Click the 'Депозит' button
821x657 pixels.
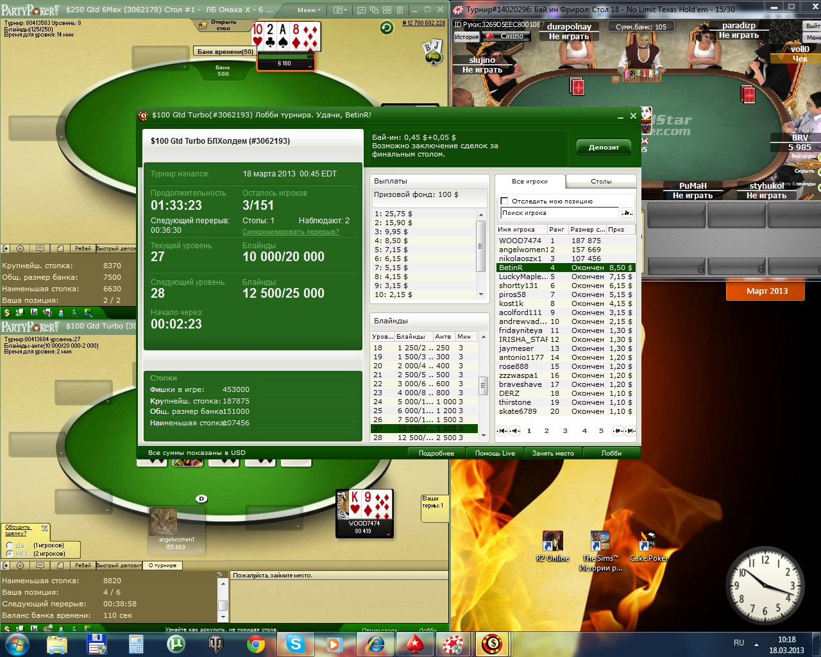point(604,148)
